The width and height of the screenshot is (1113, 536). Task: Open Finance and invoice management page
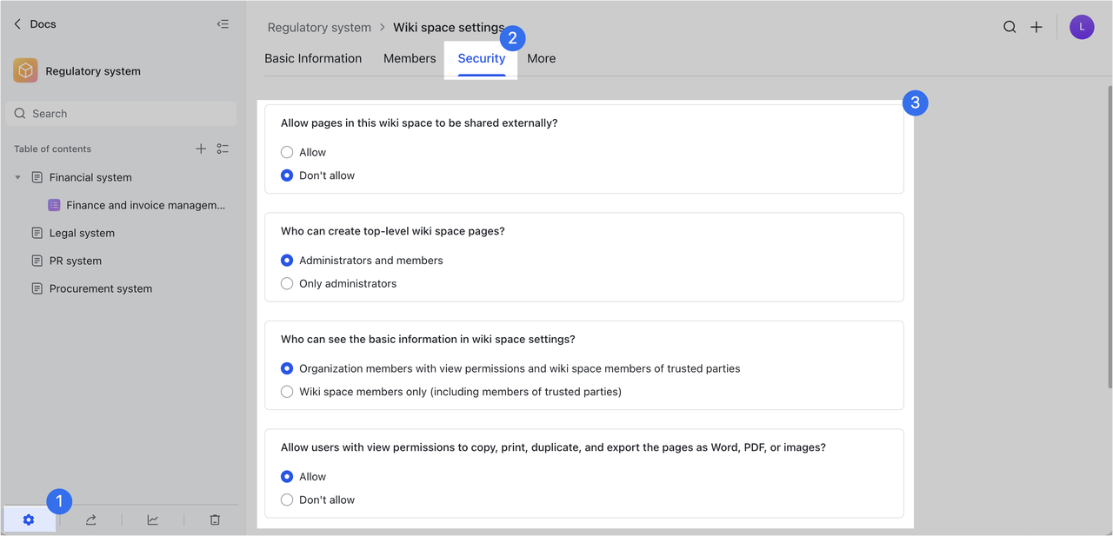pyautogui.click(x=146, y=205)
